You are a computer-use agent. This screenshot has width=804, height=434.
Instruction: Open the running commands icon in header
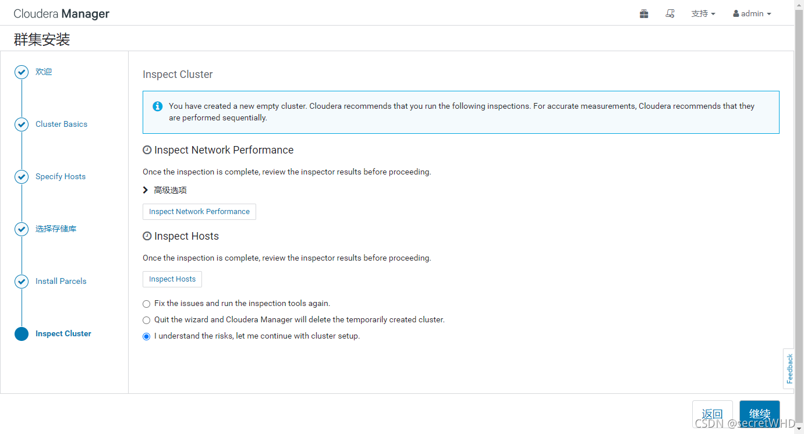[x=670, y=13]
